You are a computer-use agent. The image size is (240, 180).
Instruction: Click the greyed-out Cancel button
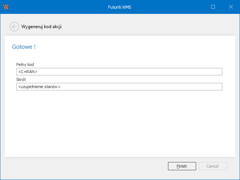[x=212, y=166]
